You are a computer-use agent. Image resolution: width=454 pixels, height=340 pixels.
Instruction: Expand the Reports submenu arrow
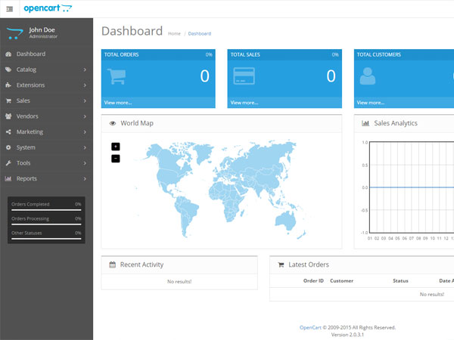coord(85,179)
